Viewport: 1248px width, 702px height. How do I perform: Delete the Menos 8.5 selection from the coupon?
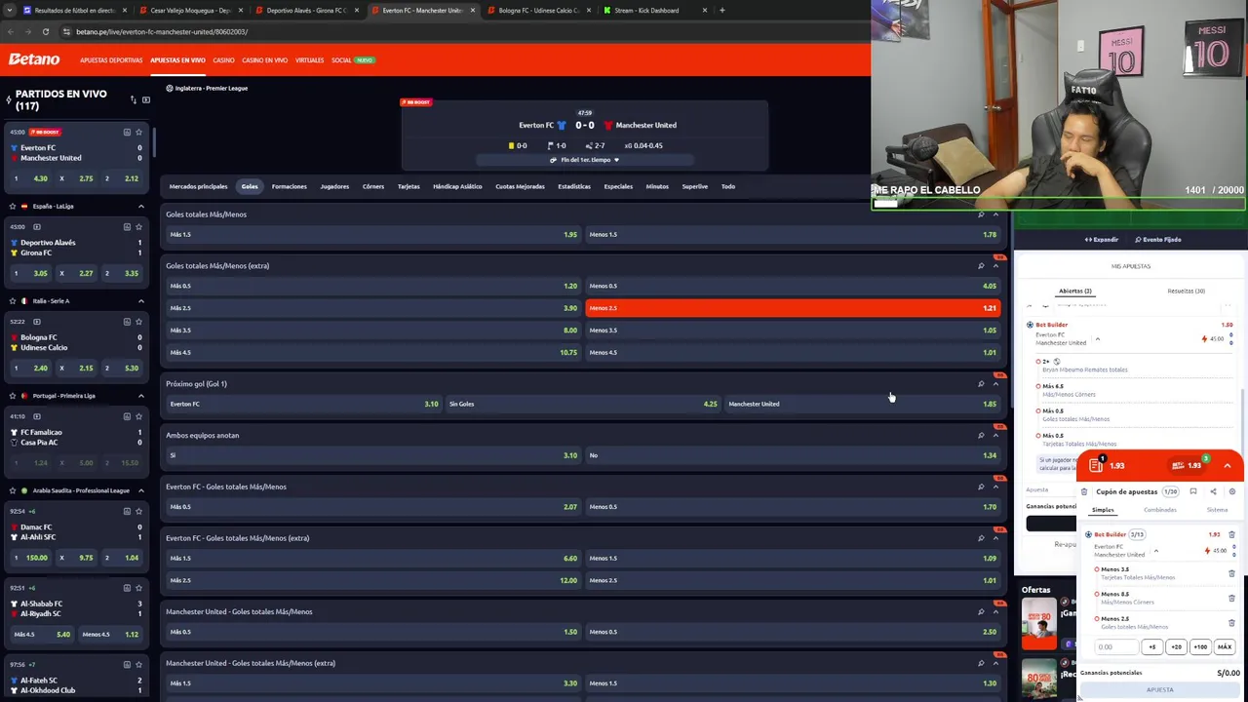pyautogui.click(x=1231, y=598)
